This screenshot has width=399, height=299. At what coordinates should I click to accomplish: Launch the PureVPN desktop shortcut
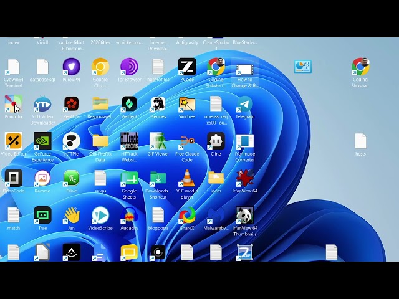pyautogui.click(x=72, y=67)
